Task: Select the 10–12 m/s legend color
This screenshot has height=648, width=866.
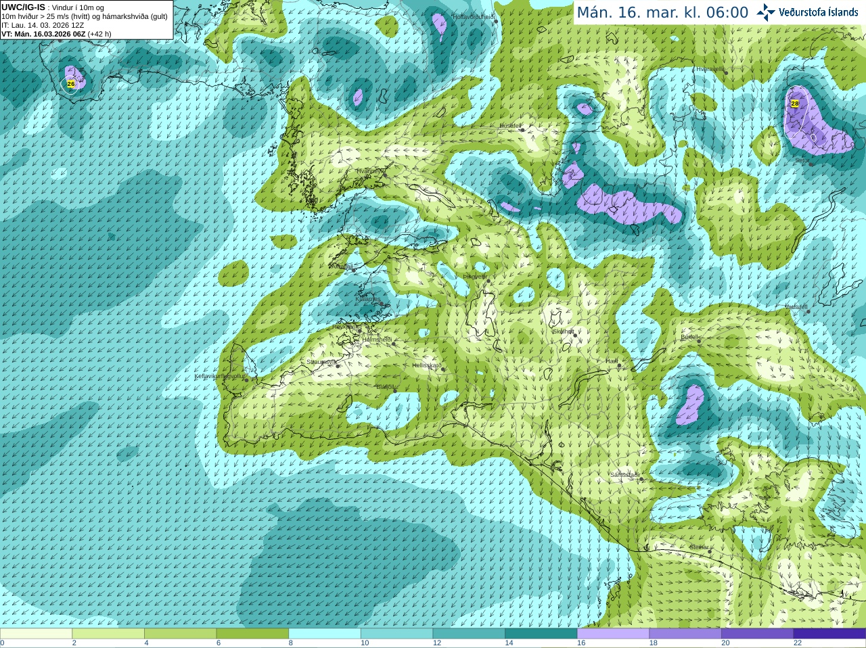Action: point(396,634)
